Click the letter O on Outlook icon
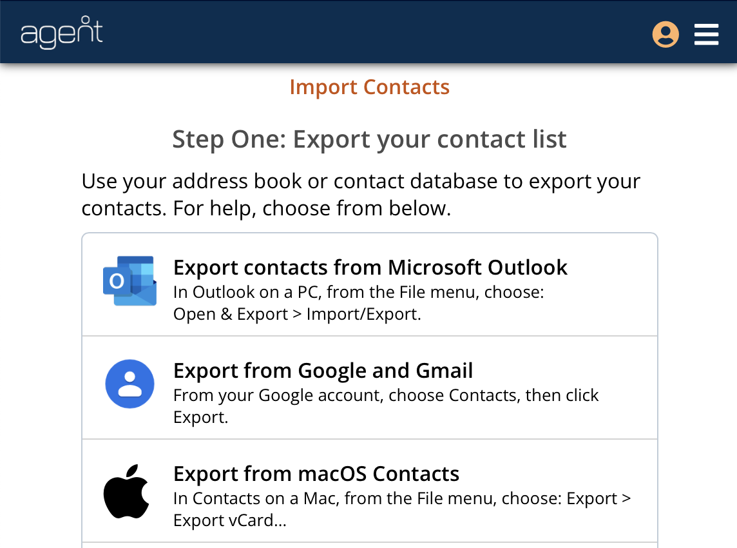Image resolution: width=737 pixels, height=548 pixels. pos(117,281)
